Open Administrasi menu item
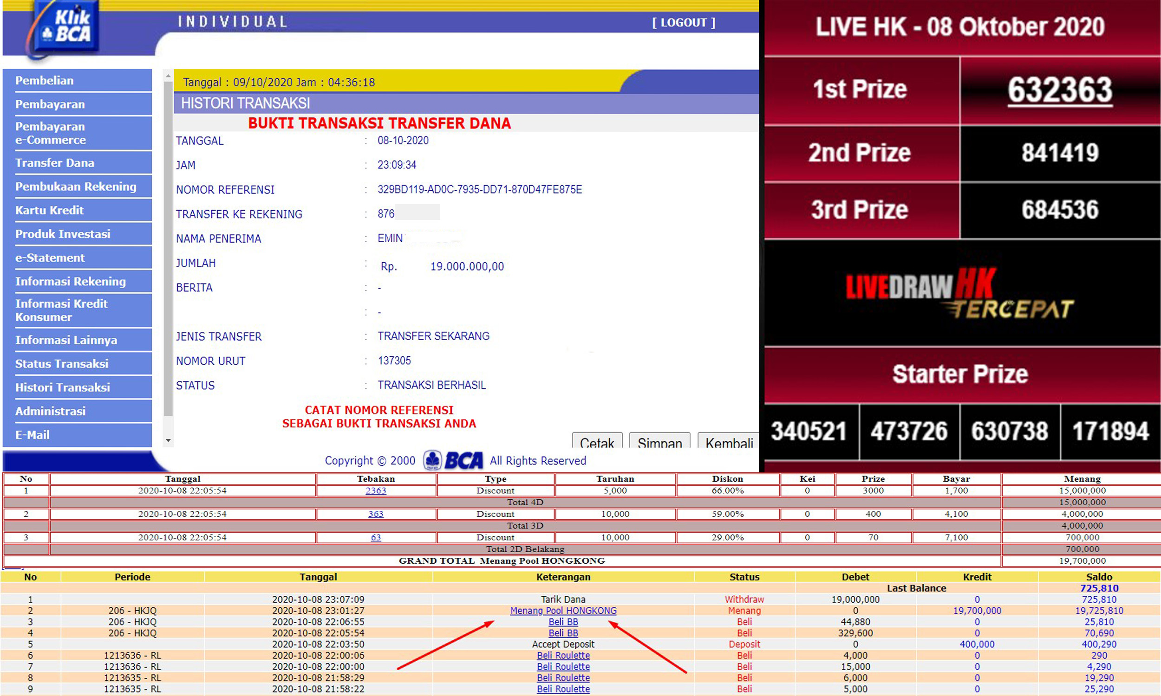Image resolution: width=1161 pixels, height=696 pixels. (x=78, y=411)
